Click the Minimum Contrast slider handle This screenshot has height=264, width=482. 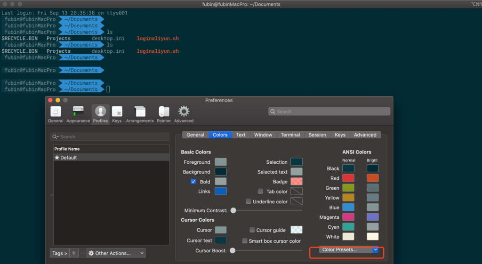233,210
